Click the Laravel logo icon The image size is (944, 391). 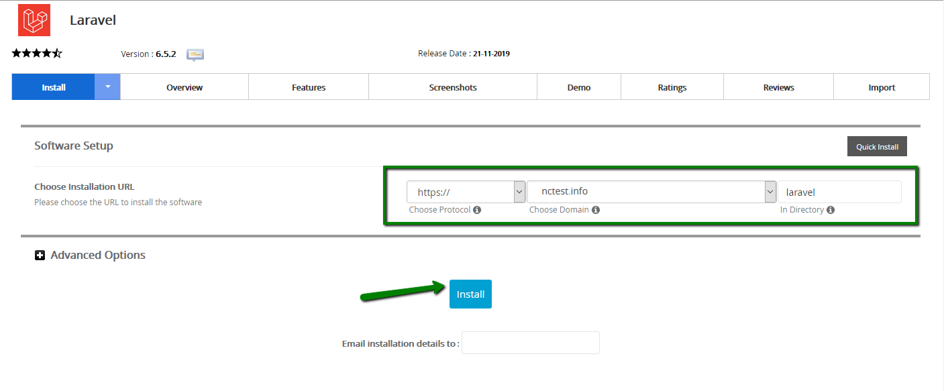click(x=34, y=19)
